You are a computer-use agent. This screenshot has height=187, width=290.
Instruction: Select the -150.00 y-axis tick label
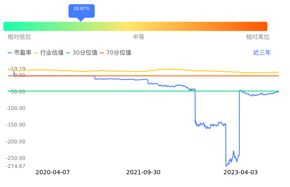point(16,125)
